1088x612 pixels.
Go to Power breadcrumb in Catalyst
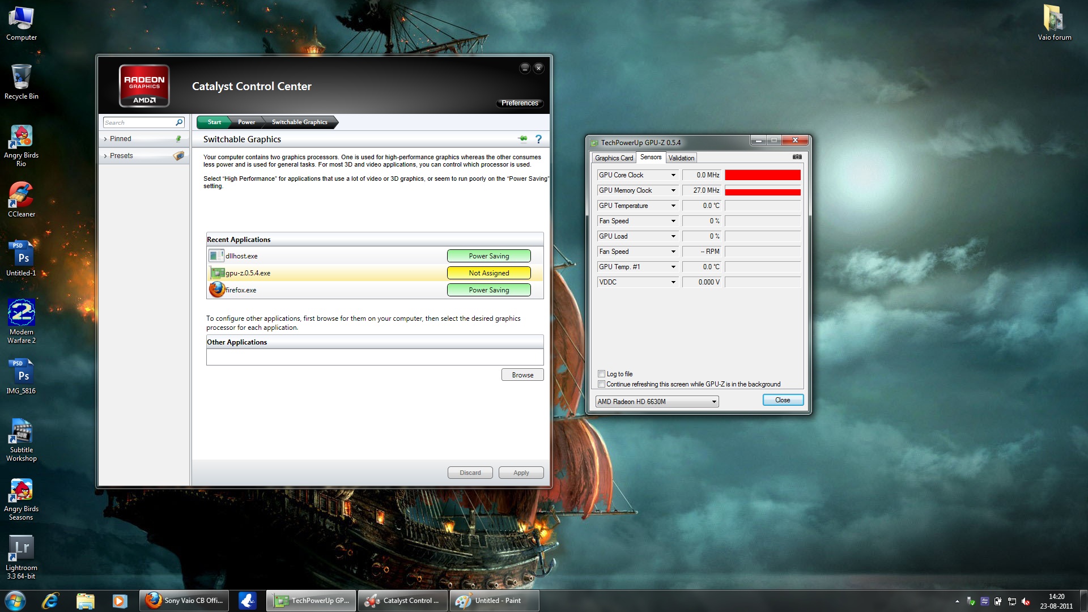coord(246,122)
